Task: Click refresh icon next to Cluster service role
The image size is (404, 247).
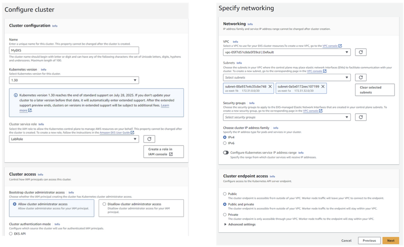Action: tap(149, 139)
